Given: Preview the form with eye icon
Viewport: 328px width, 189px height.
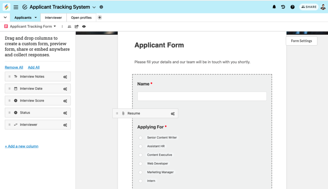Looking at the screenshot, I should click(84, 27).
